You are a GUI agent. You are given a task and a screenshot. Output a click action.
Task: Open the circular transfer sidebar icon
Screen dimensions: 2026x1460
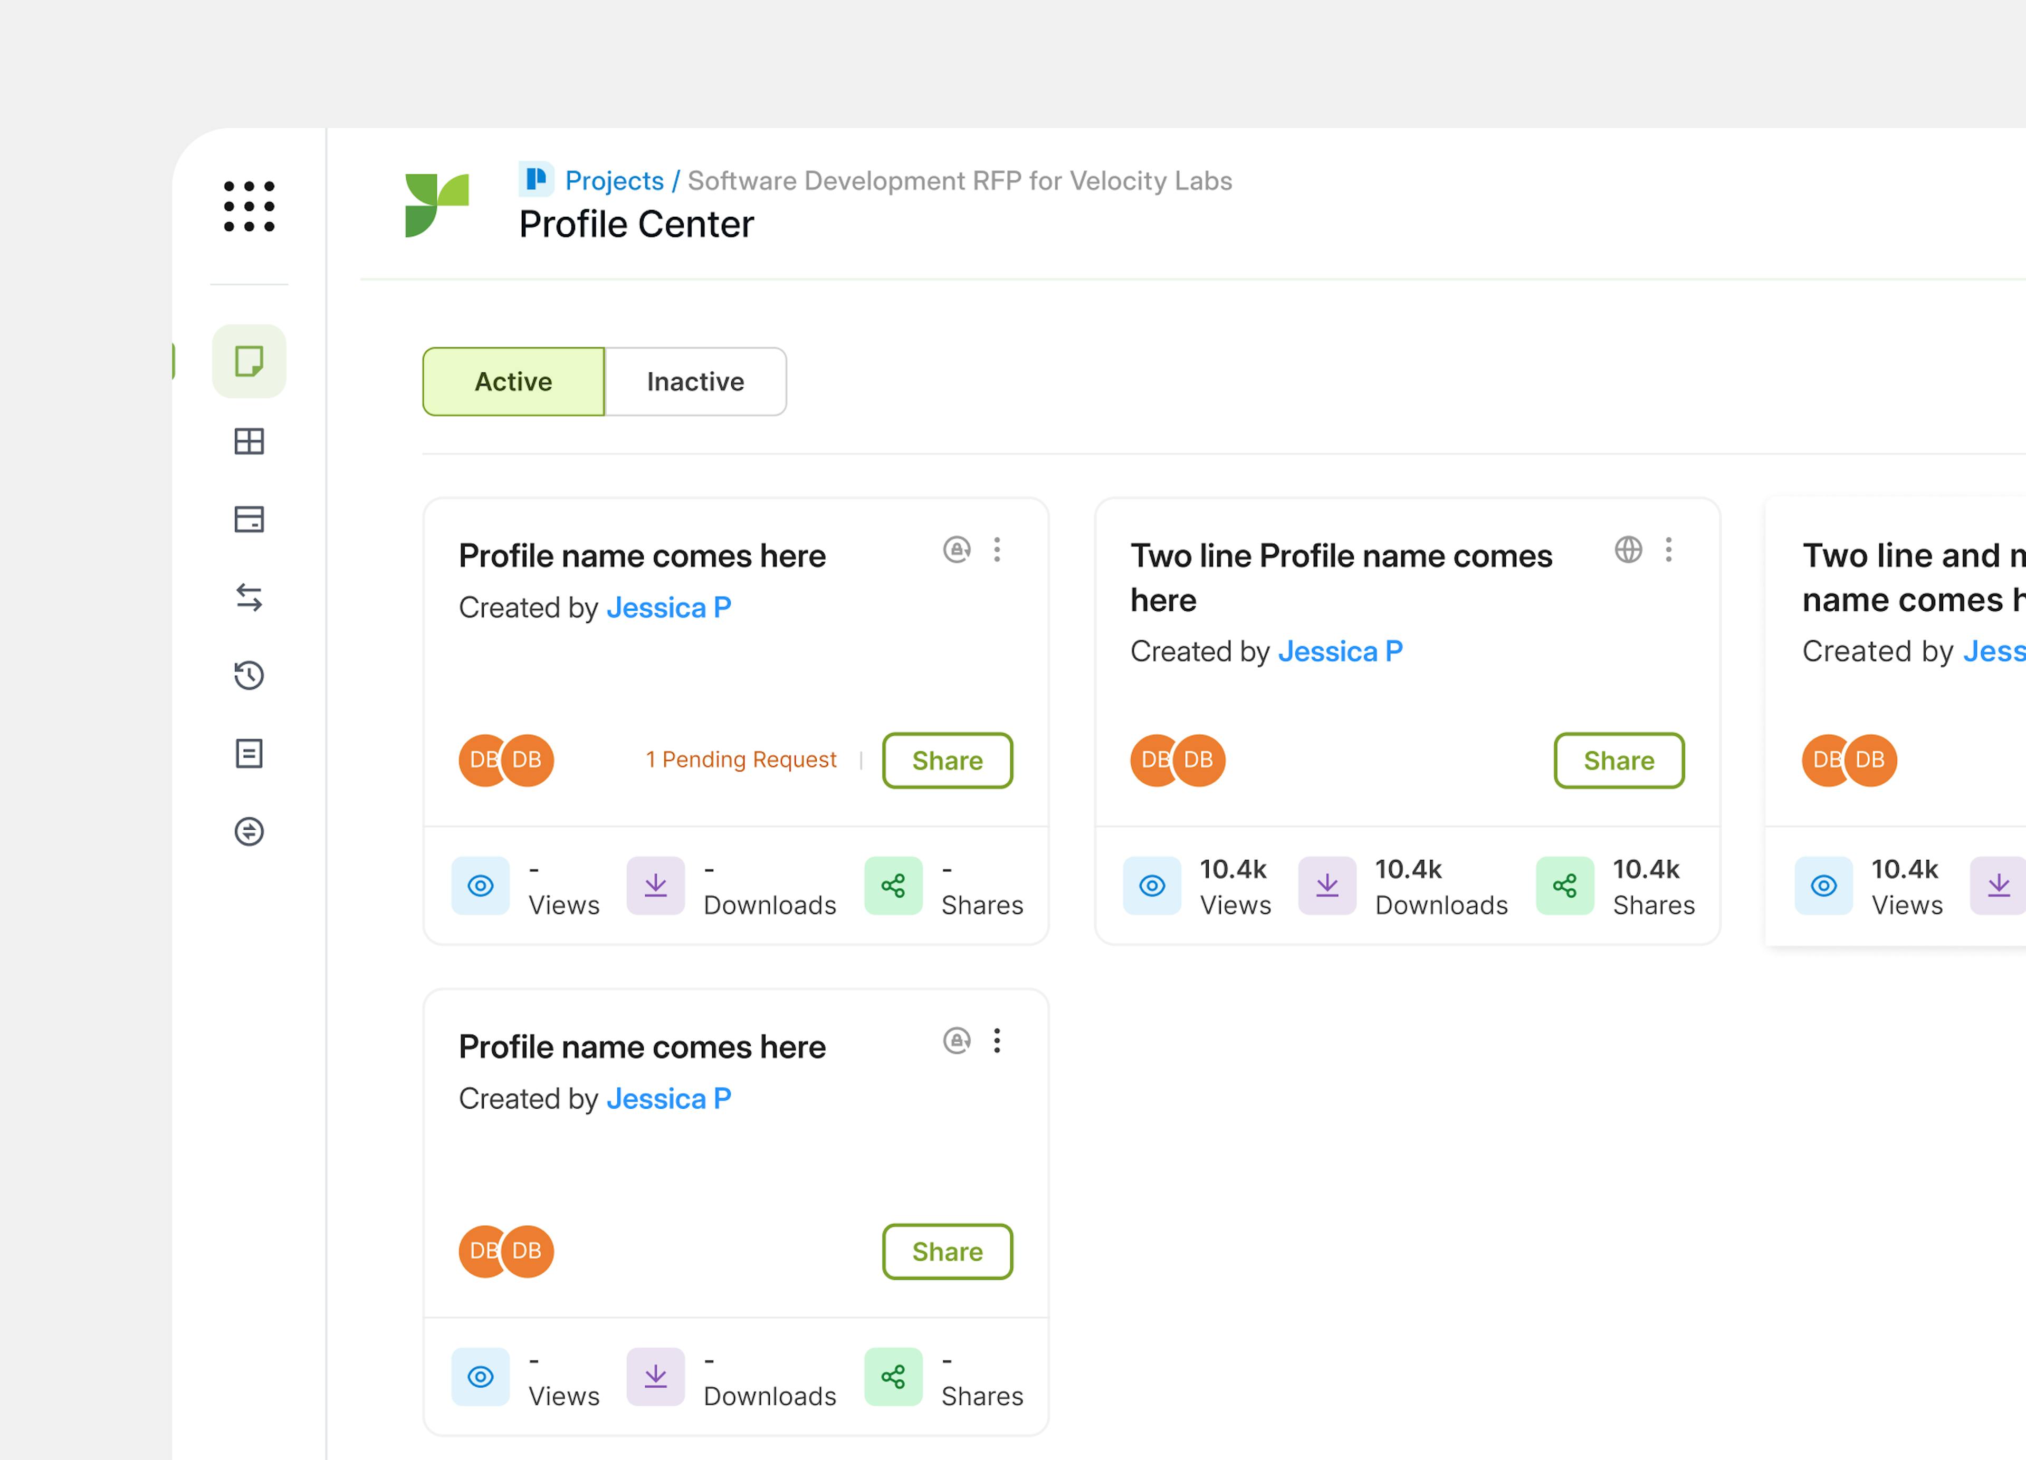click(x=249, y=831)
